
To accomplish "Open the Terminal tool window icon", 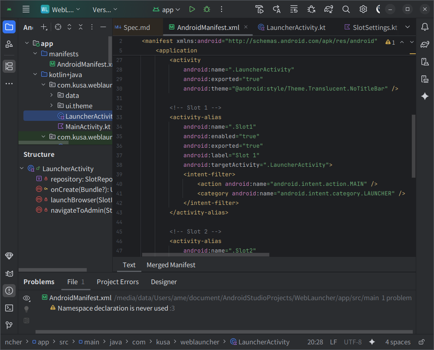I will pyautogui.click(x=9, y=308).
